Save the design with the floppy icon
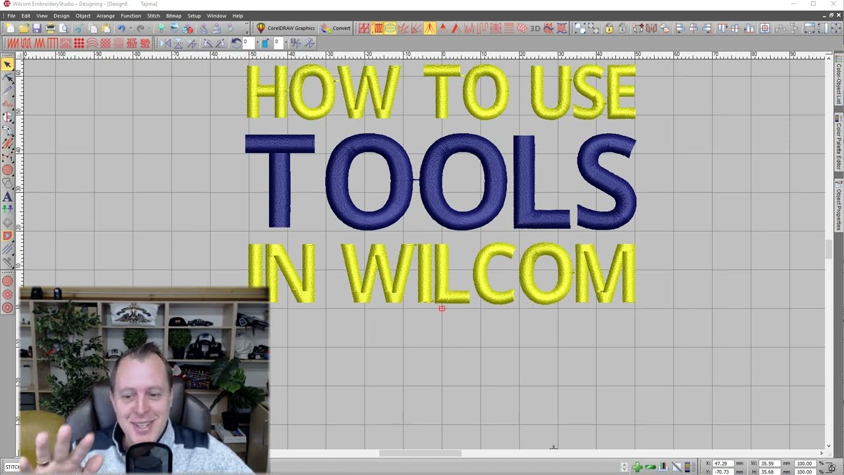 click(x=37, y=28)
